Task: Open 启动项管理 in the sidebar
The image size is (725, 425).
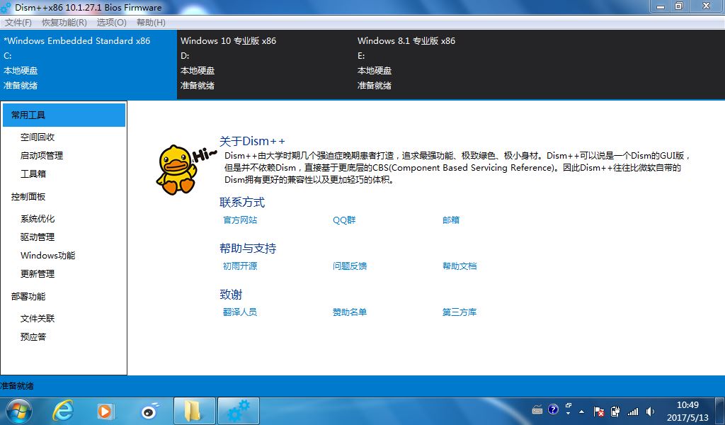Action: pyautogui.click(x=42, y=155)
